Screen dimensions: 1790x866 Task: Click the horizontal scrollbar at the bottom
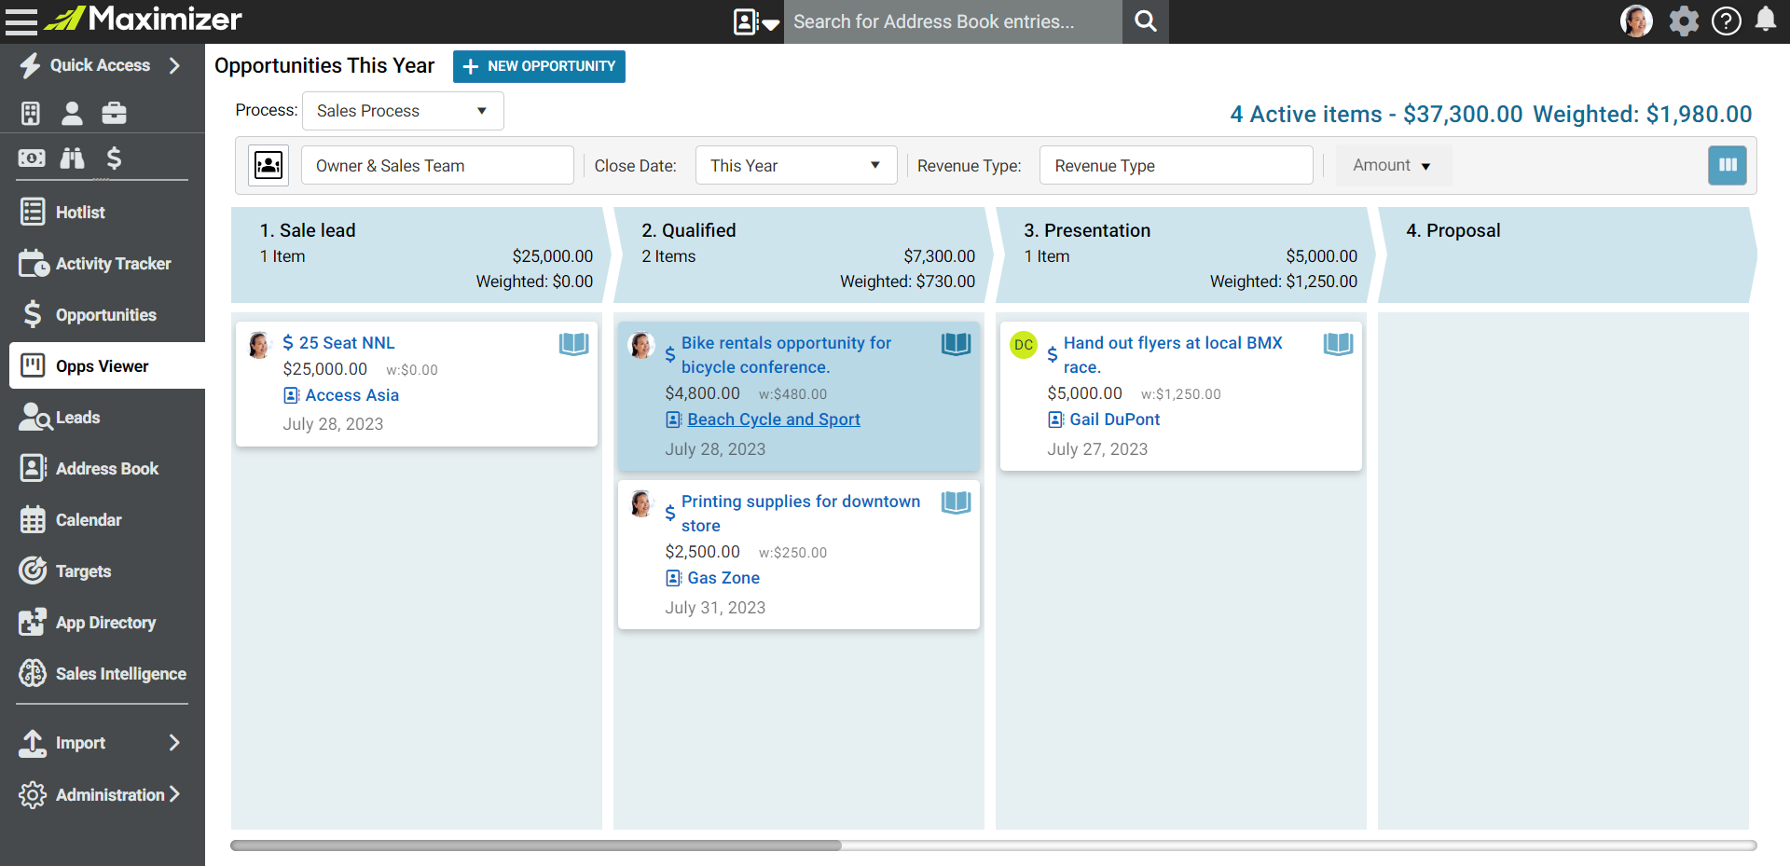[x=536, y=845]
